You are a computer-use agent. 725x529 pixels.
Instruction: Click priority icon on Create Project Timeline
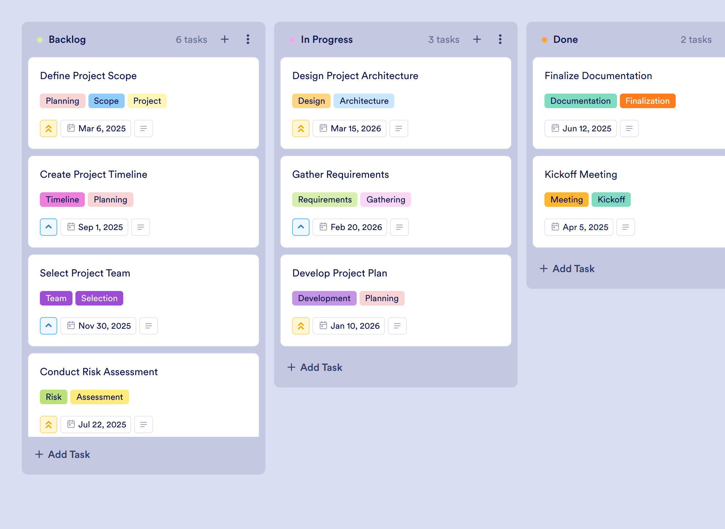pos(49,227)
